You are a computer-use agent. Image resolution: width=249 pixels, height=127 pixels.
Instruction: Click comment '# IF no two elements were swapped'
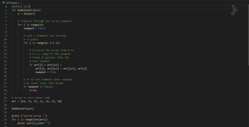click(x=48, y=79)
